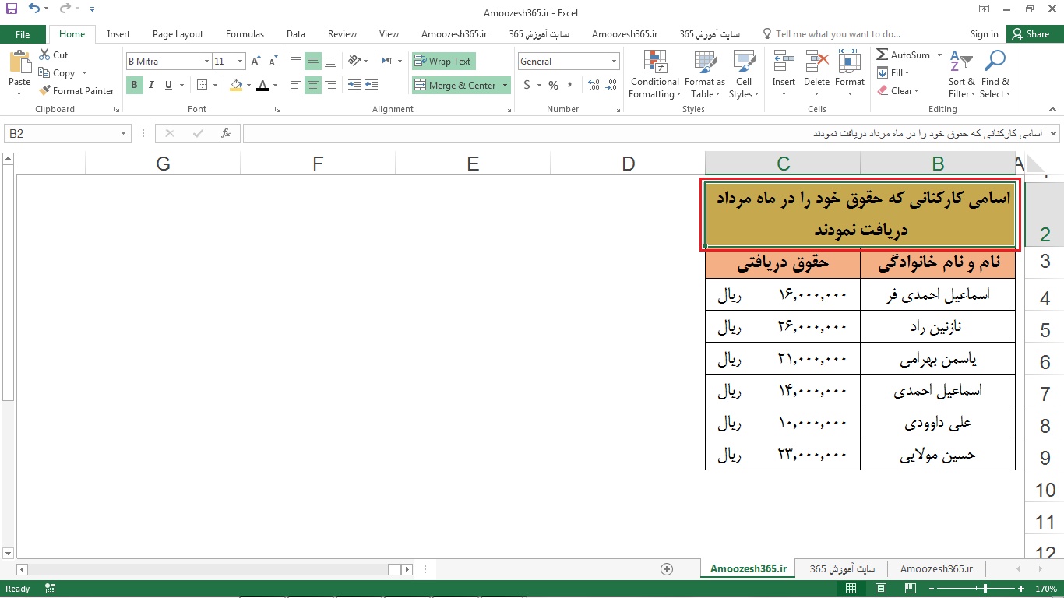Image resolution: width=1064 pixels, height=598 pixels.
Task: Toggle Align Left
Action: [x=296, y=85]
